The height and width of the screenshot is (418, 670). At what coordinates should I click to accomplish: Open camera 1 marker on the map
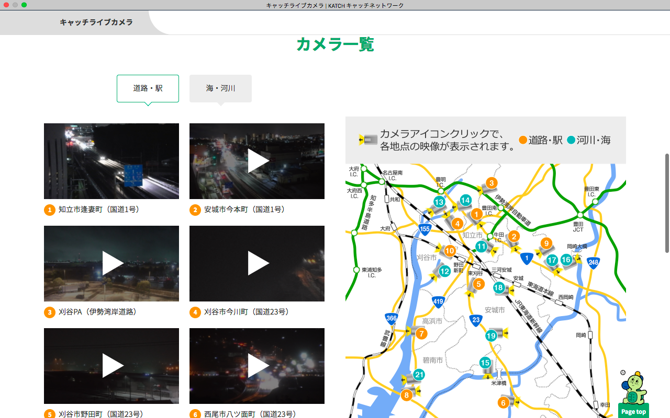coord(476,214)
